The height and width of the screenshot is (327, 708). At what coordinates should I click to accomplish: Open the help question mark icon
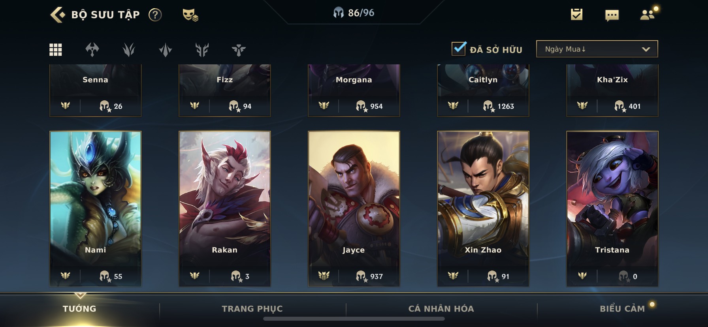pos(155,15)
